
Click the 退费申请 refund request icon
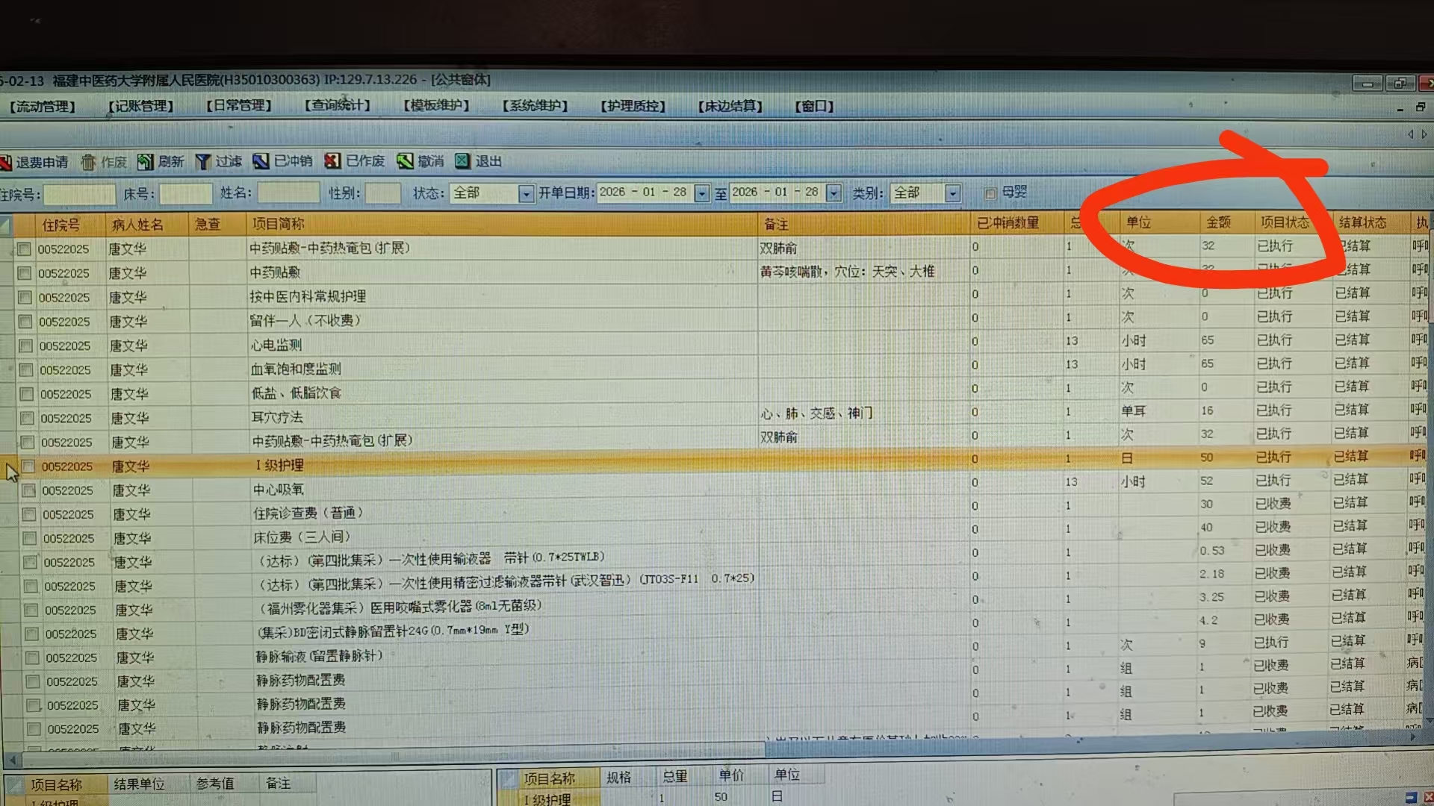pos(6,163)
